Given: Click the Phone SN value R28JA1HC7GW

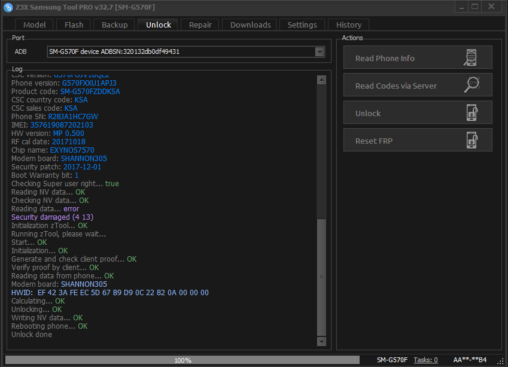Looking at the screenshot, I should tap(73, 117).
